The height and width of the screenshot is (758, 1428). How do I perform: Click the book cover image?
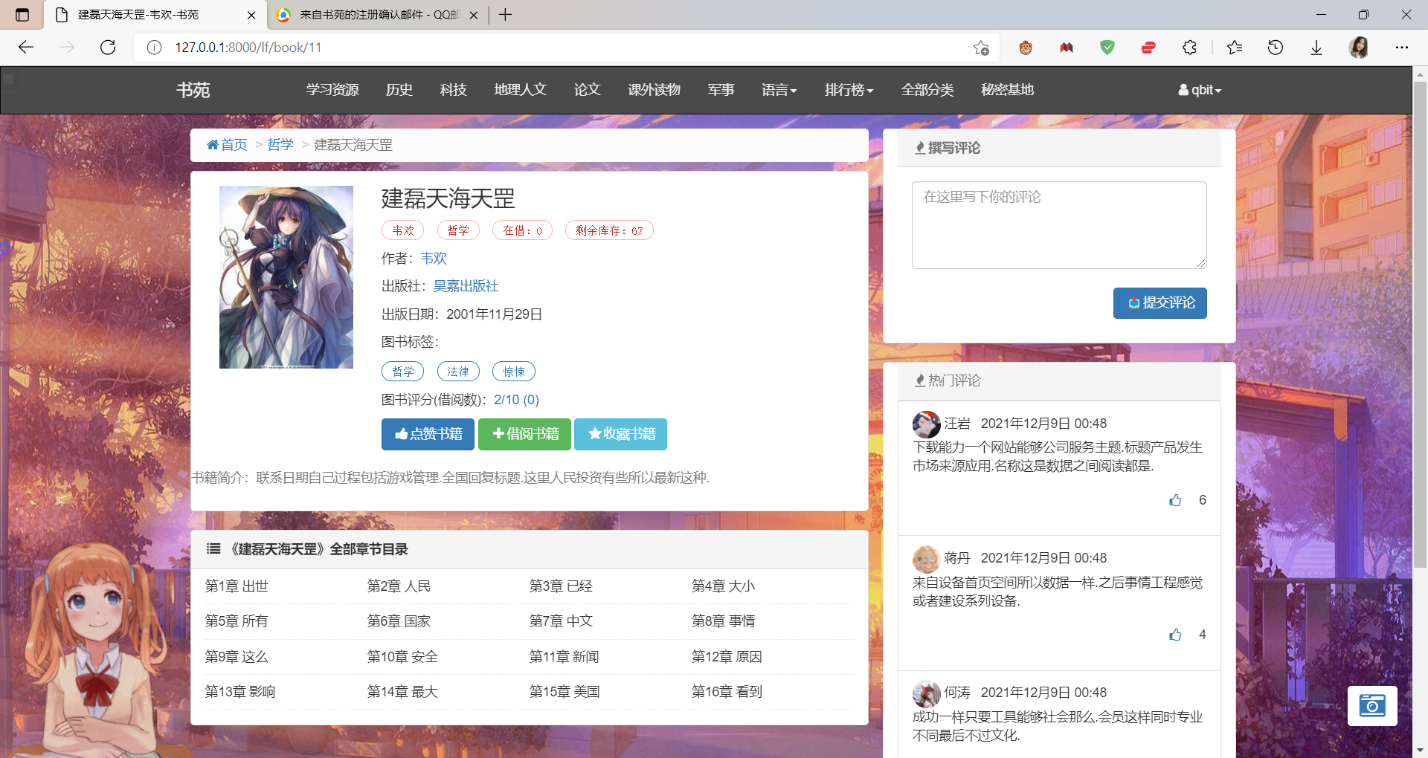[x=286, y=277]
